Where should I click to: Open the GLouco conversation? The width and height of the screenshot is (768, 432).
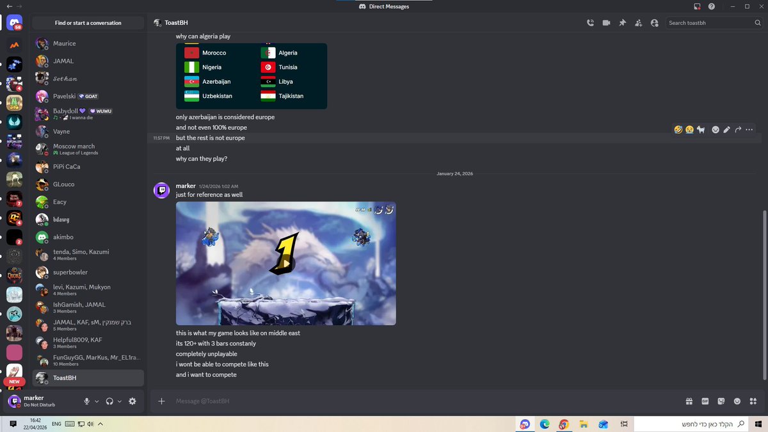coord(88,184)
